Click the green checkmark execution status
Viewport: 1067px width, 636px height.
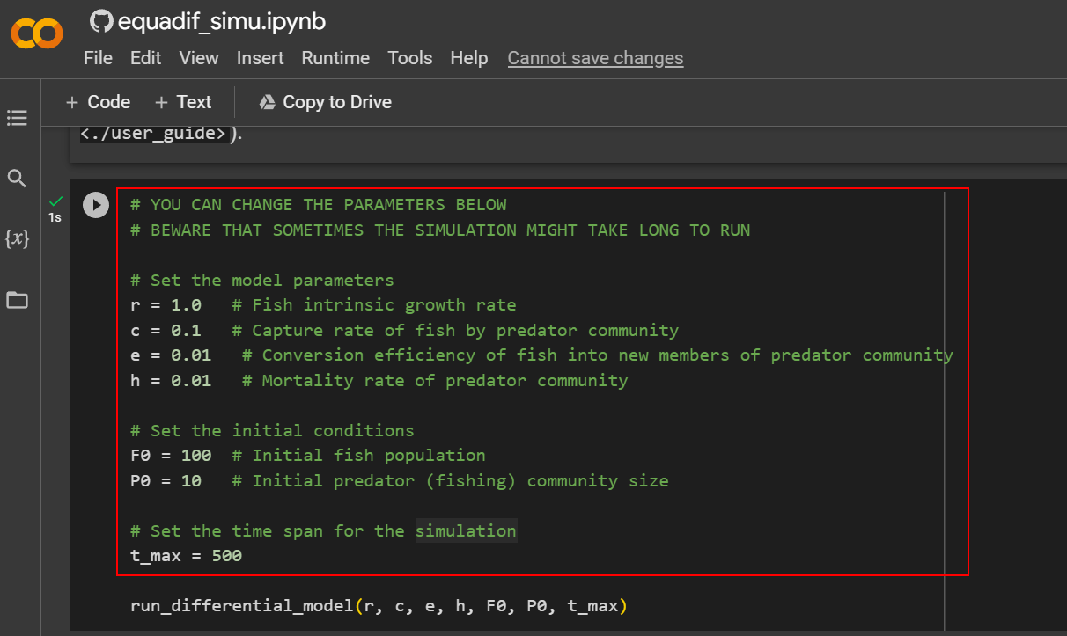(x=56, y=201)
